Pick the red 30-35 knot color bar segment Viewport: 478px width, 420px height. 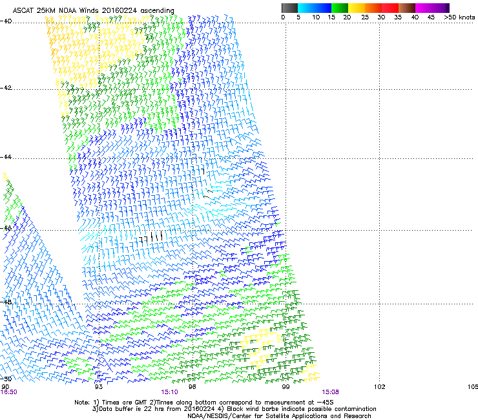(390, 8)
